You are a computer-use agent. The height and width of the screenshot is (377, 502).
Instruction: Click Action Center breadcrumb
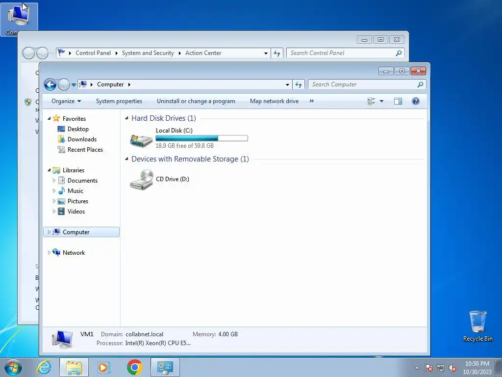[203, 53]
